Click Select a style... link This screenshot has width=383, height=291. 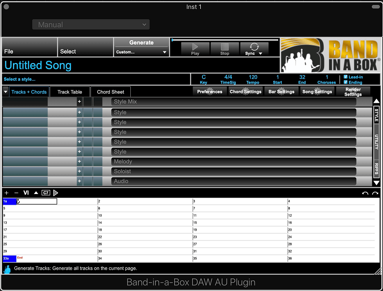pos(20,79)
